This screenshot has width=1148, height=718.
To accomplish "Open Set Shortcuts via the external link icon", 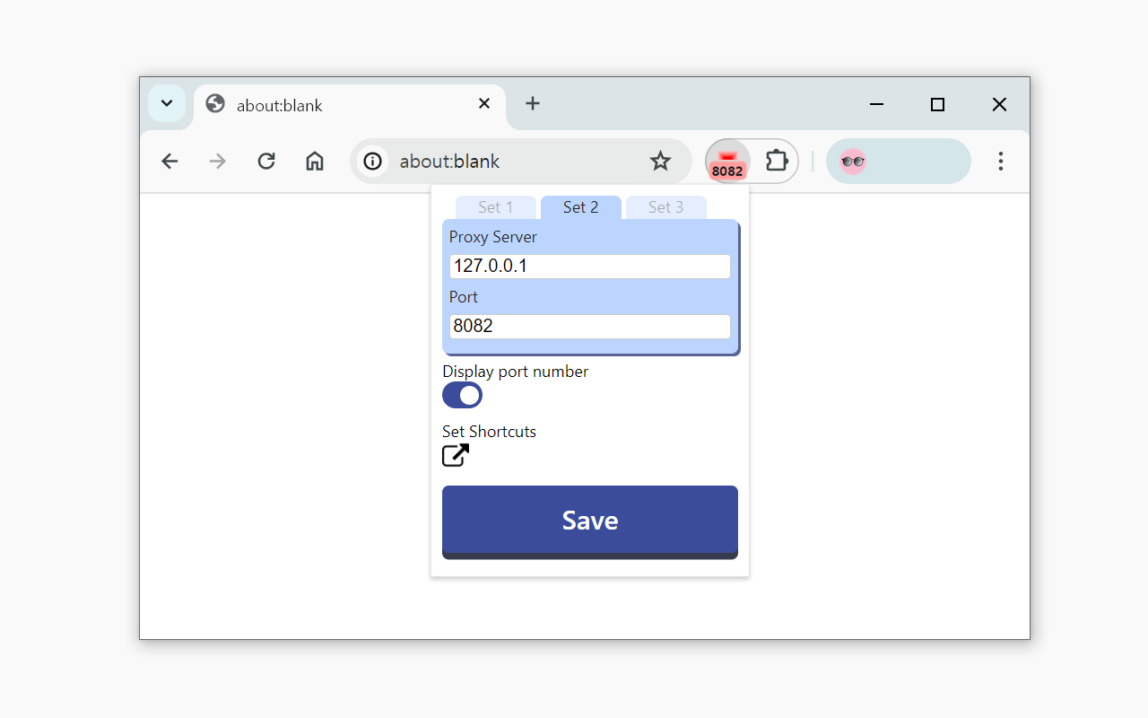I will (x=455, y=455).
